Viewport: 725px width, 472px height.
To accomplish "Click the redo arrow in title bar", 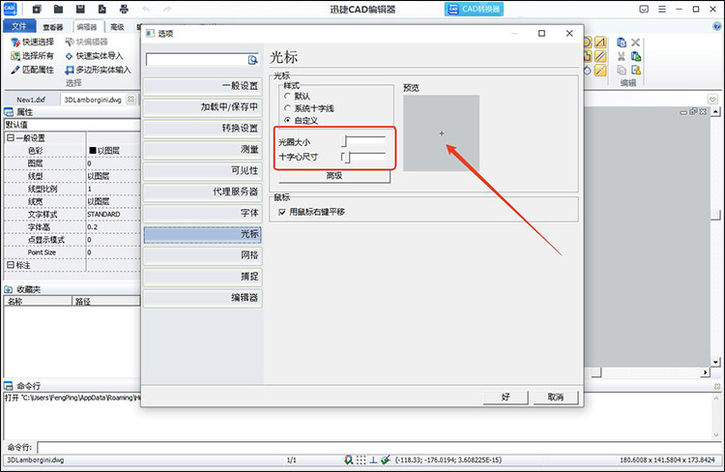I will click(x=167, y=9).
